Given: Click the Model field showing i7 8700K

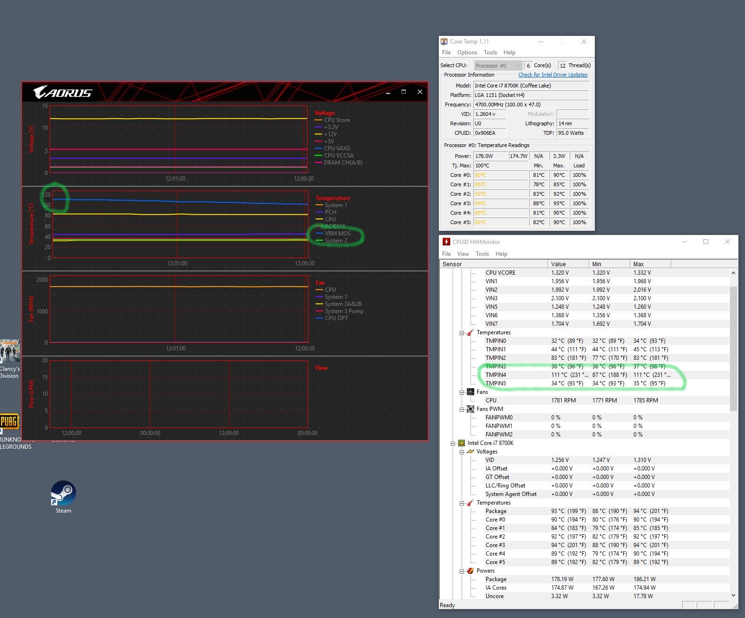Looking at the screenshot, I should [x=531, y=86].
